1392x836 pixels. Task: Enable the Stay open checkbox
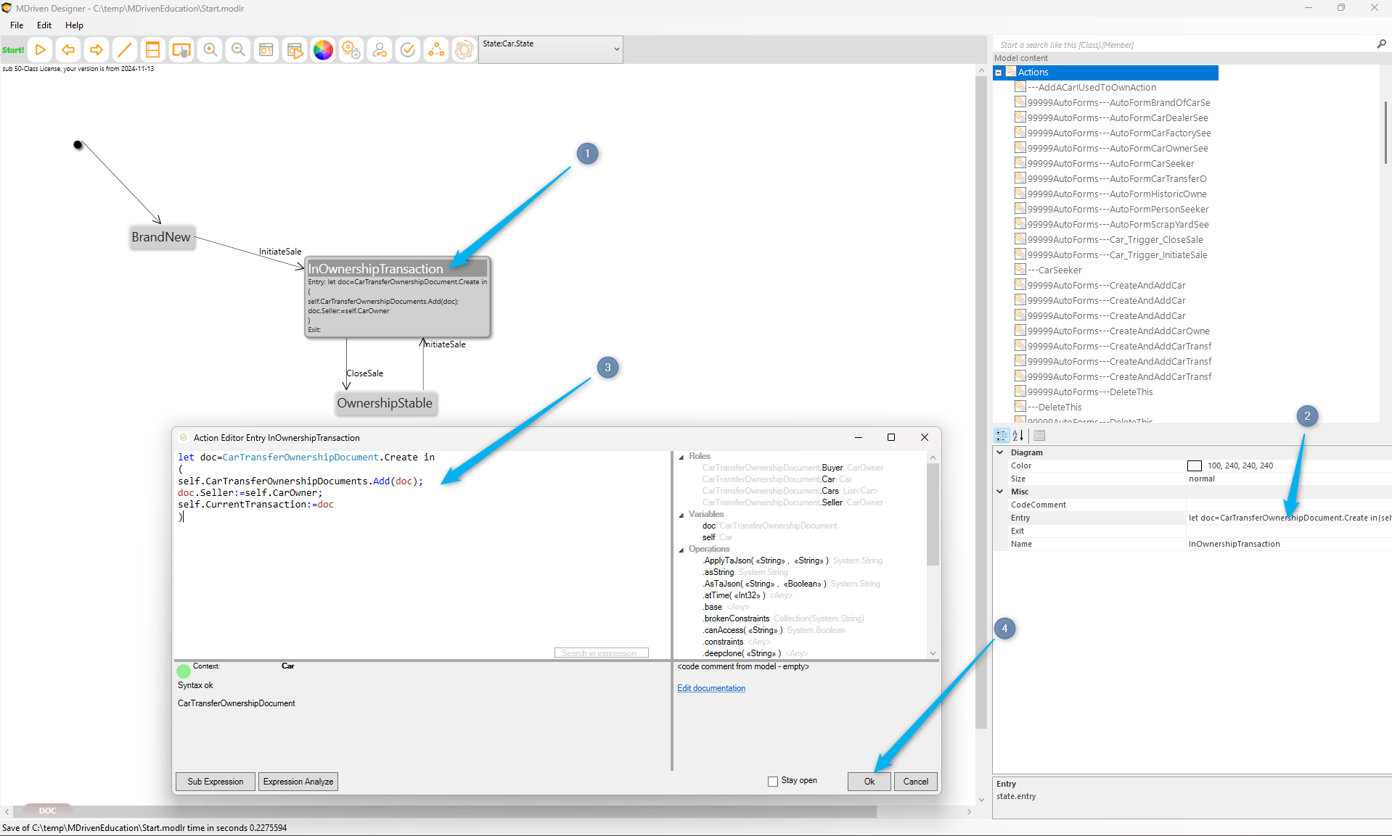[x=773, y=781]
